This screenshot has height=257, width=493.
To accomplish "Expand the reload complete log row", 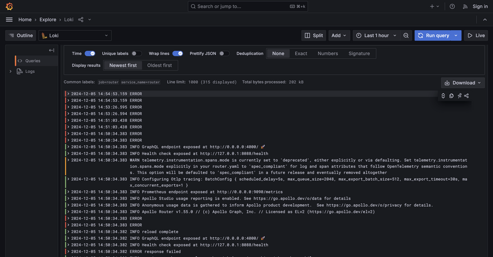I will (x=68, y=231).
